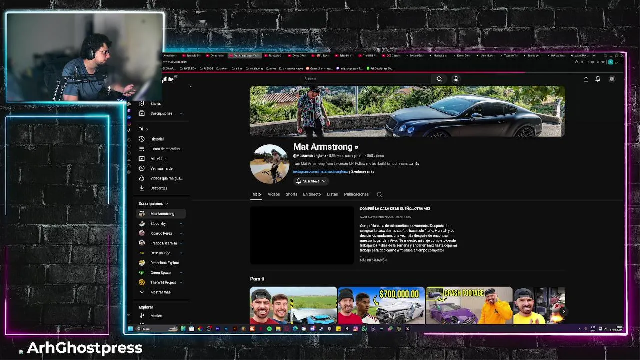Play the featured channel trailer video

pyautogui.click(x=302, y=235)
